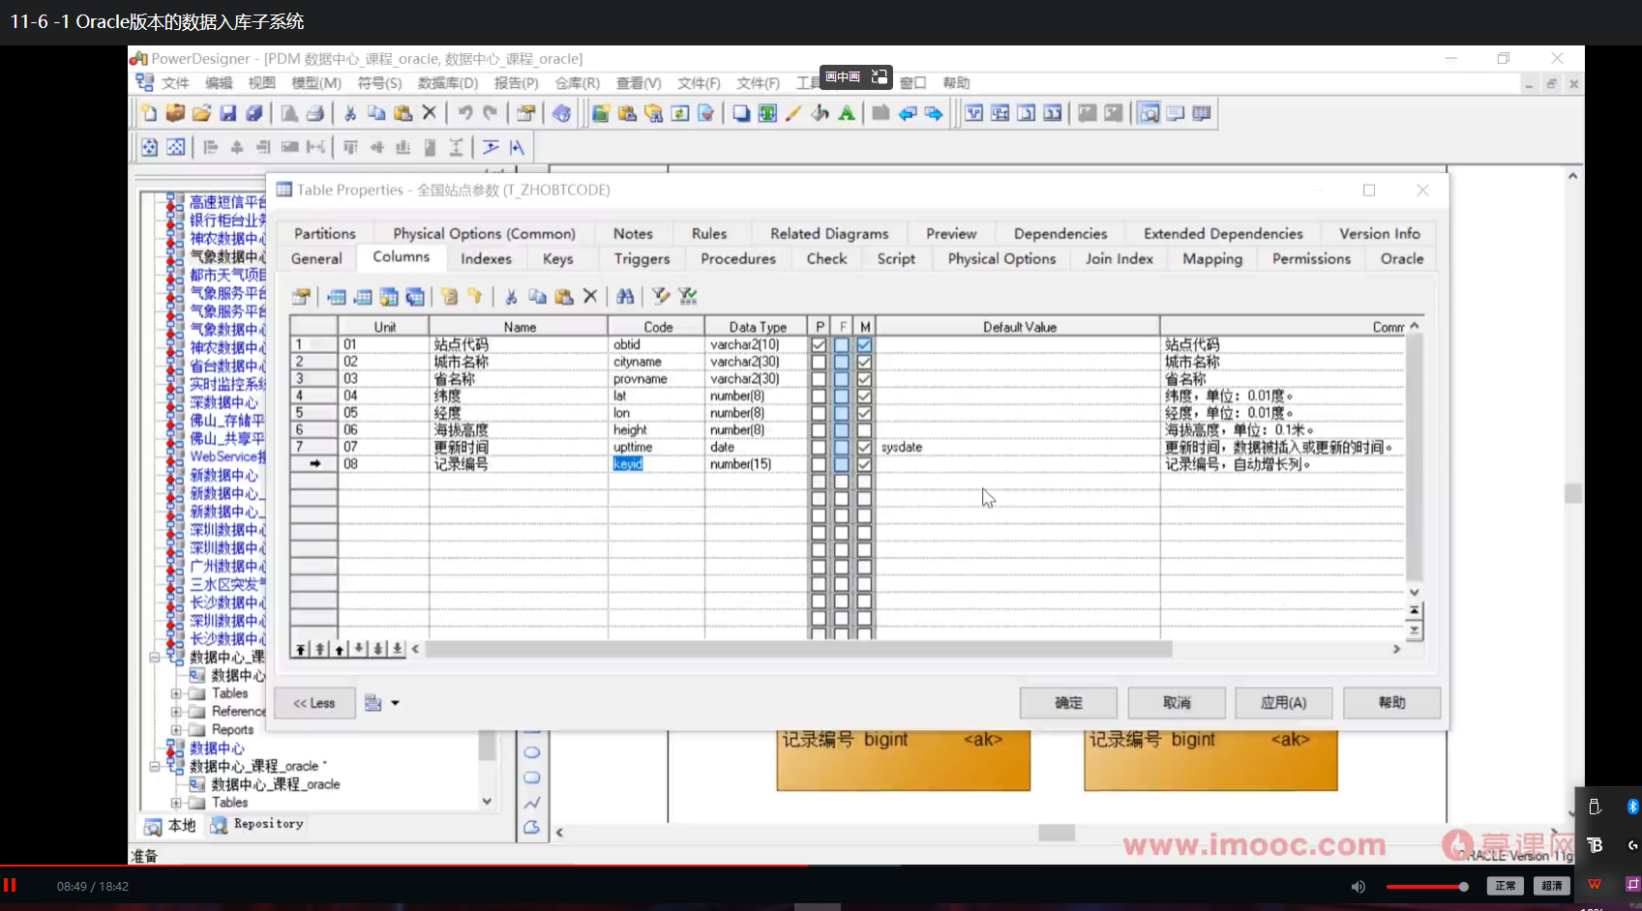The width and height of the screenshot is (1642, 911).
Task: Click the Undo arrow in main toolbar
Action: tap(464, 113)
